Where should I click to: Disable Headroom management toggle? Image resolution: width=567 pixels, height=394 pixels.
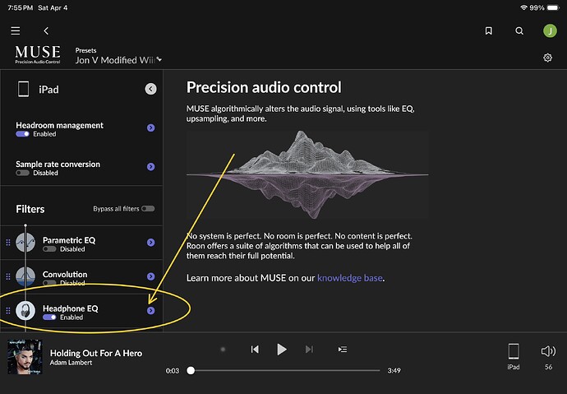coord(22,134)
